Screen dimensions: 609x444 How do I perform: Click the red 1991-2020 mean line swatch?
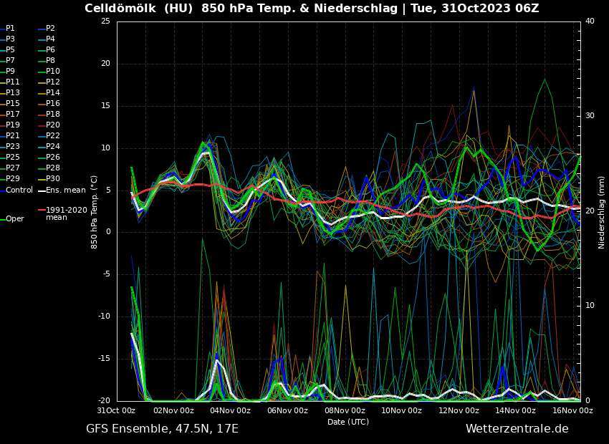coord(41,211)
